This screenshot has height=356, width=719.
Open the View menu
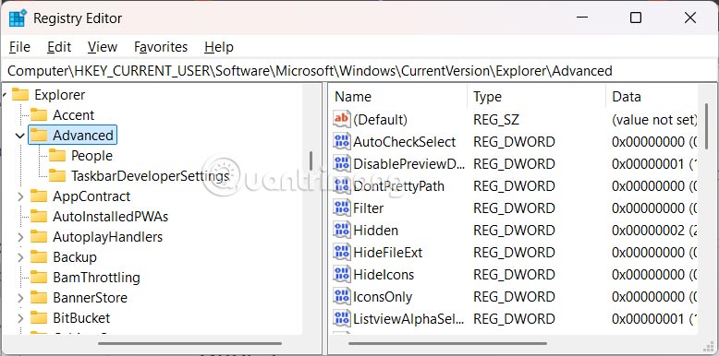point(103,47)
